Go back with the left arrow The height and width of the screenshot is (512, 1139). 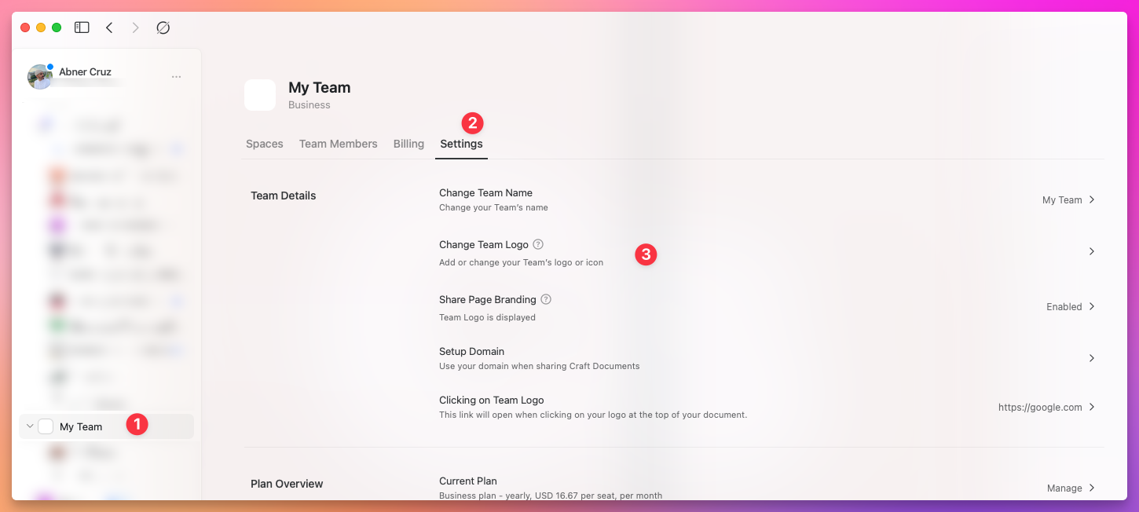tap(109, 27)
